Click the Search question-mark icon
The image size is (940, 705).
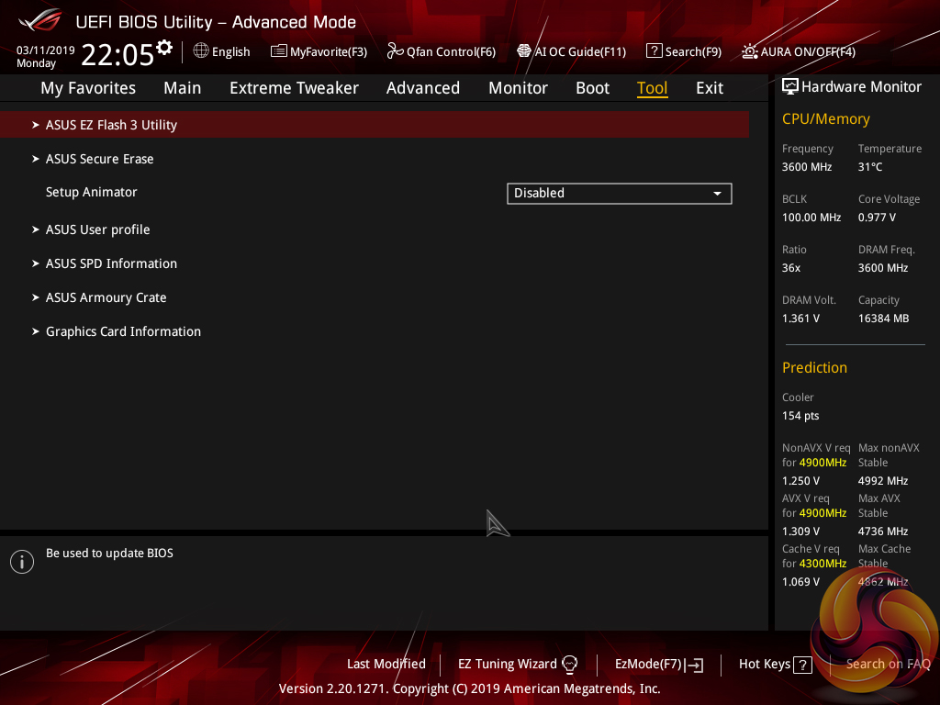[654, 51]
